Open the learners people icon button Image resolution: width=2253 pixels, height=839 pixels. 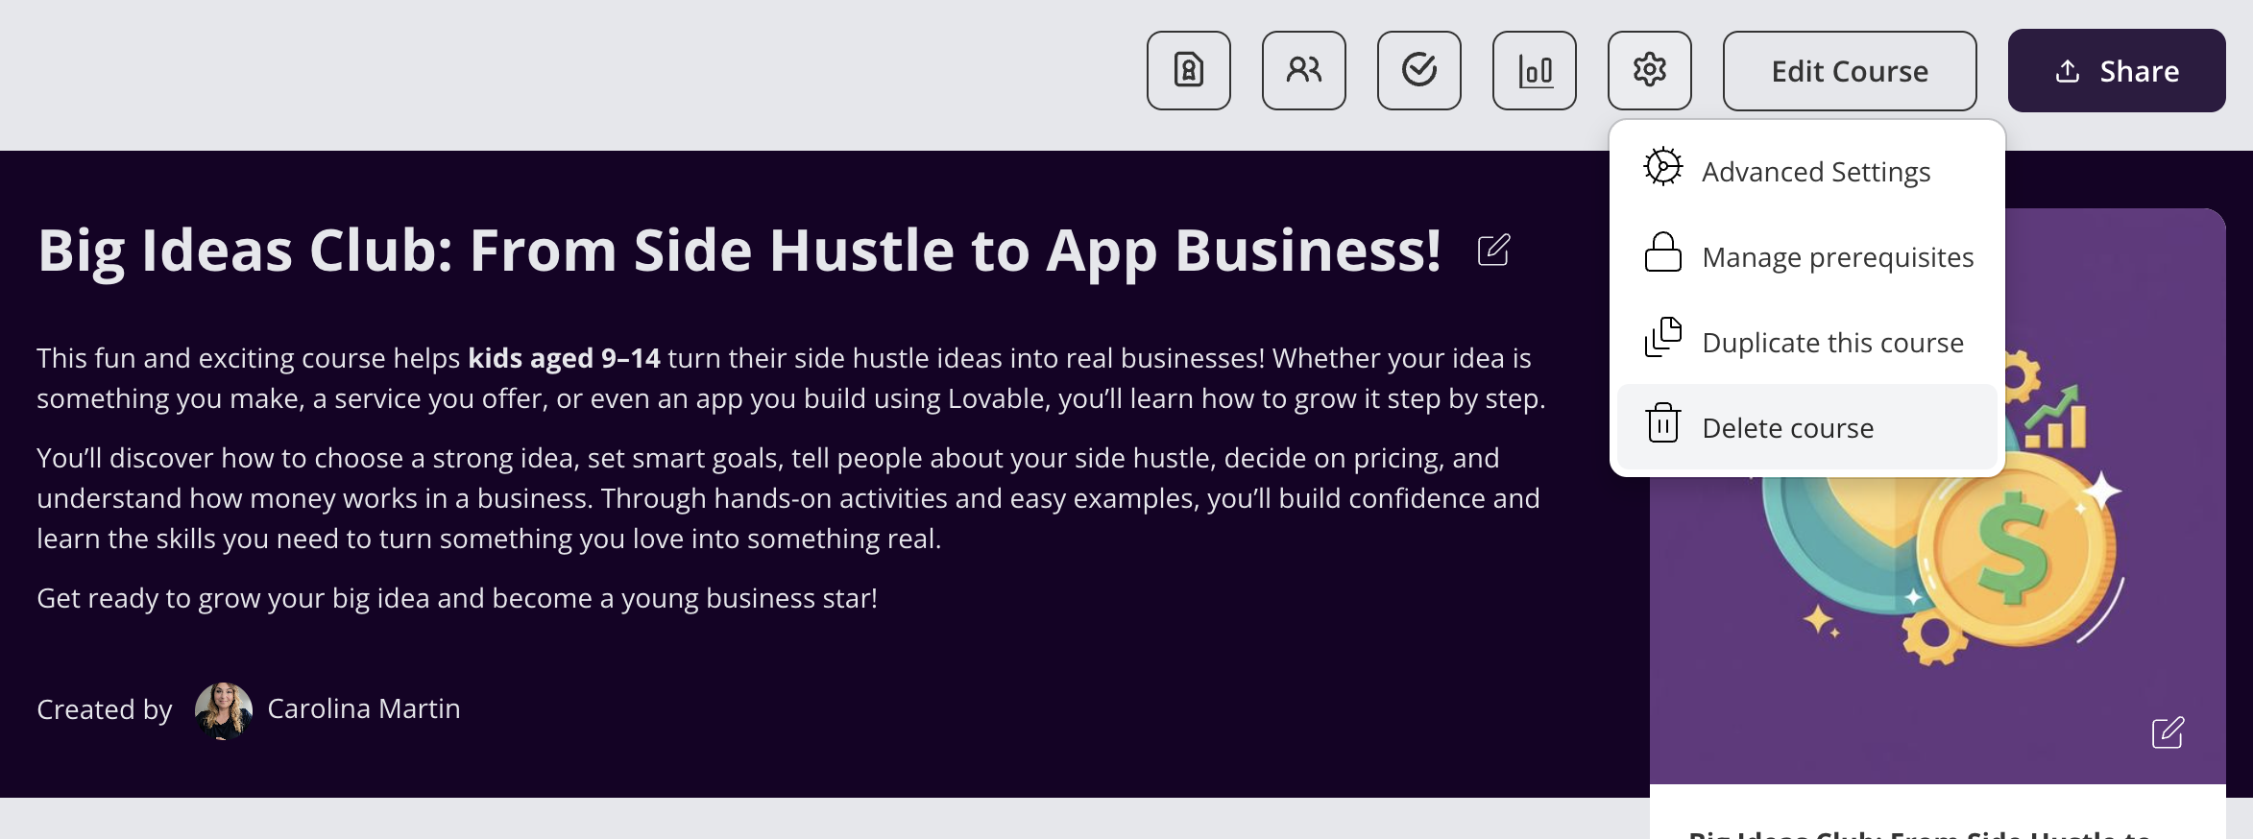tap(1303, 71)
